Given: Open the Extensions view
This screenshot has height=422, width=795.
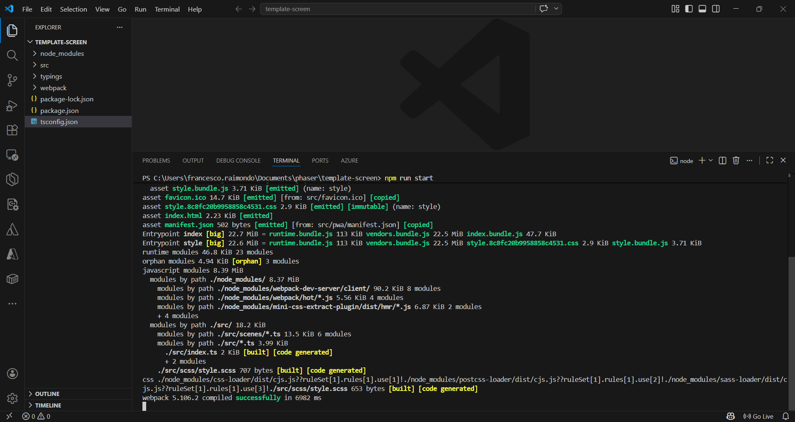Looking at the screenshot, I should tap(12, 130).
